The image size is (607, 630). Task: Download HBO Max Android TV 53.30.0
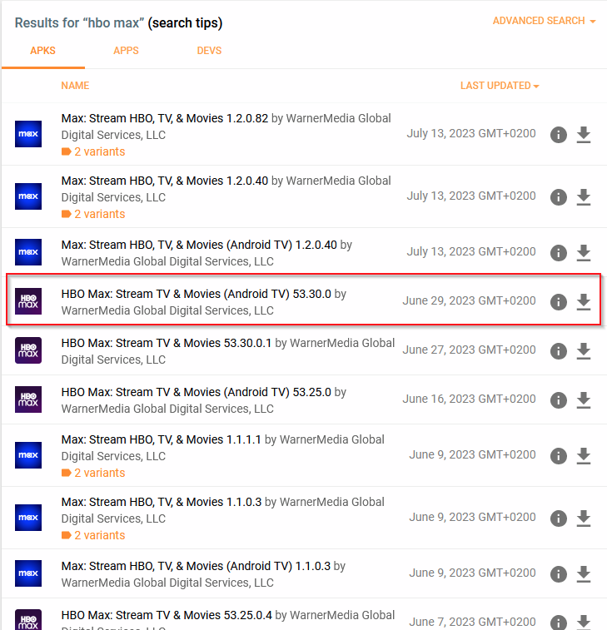[584, 302]
